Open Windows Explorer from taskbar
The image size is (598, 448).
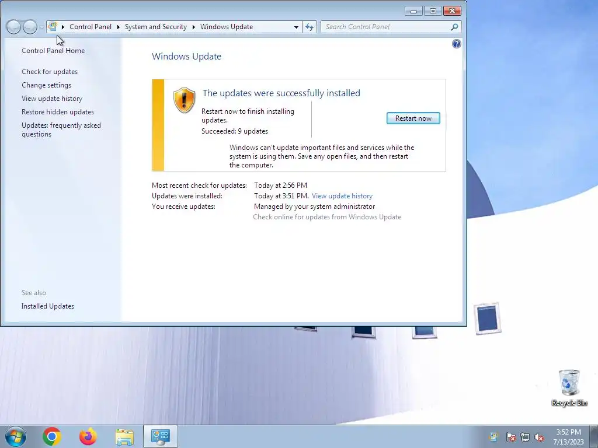pyautogui.click(x=124, y=436)
